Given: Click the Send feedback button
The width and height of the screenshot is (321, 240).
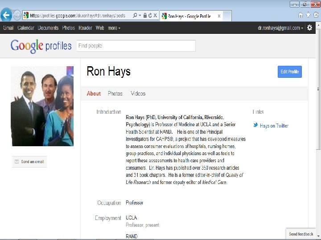Looking at the screenshot, I should 301,234.
